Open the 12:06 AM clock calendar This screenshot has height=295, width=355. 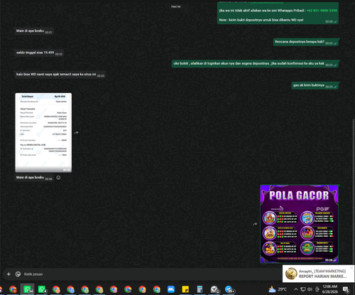[x=329, y=289]
